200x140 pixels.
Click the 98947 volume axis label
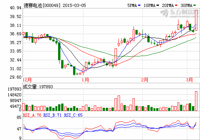15,100
